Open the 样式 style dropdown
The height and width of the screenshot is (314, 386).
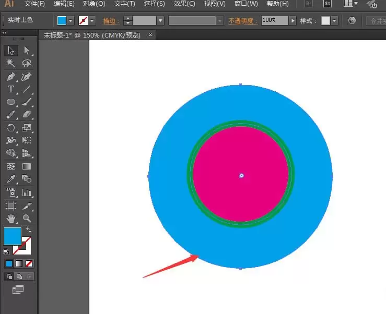[x=334, y=21]
